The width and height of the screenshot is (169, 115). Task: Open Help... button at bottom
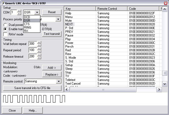pos(33,110)
